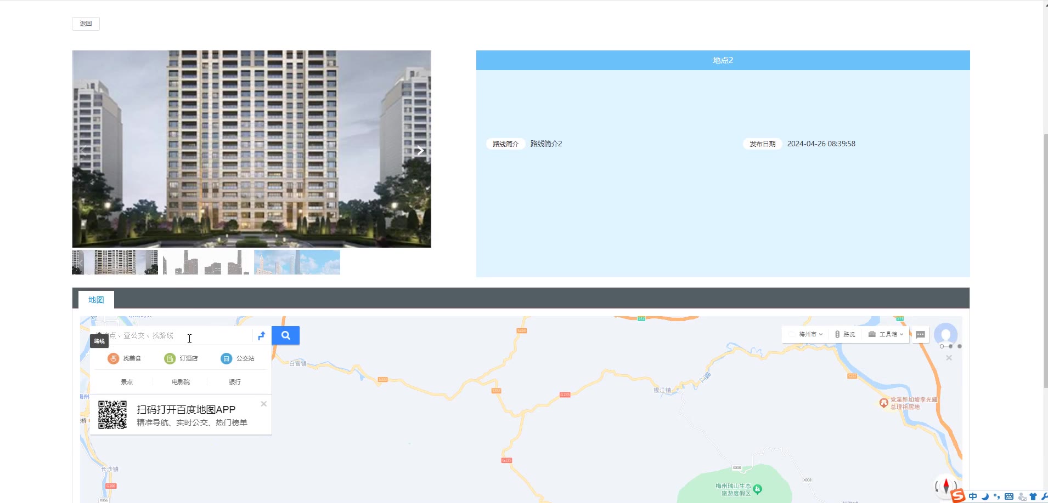
Task: Choose 找美食 food shortcut icon
Action: (x=113, y=358)
